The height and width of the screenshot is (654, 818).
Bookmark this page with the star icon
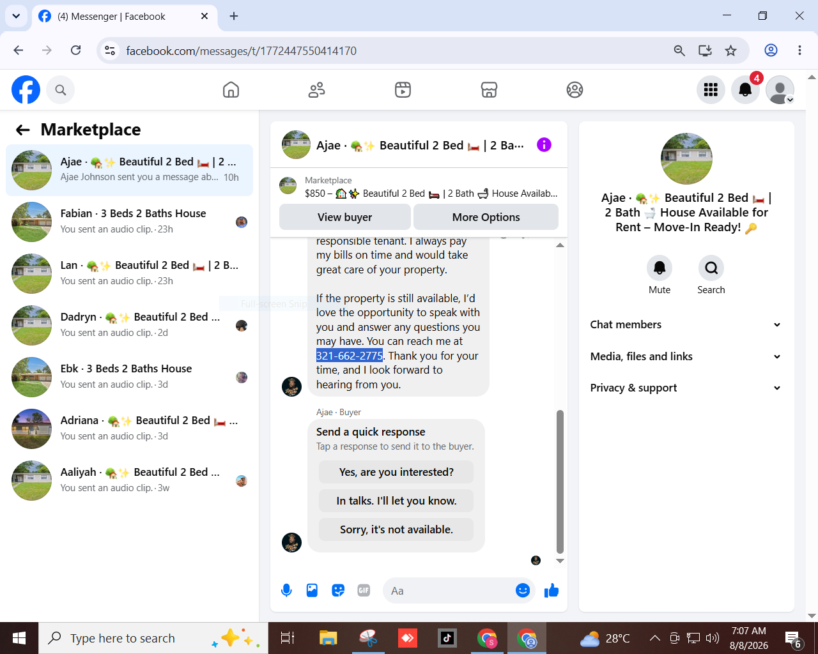click(731, 50)
